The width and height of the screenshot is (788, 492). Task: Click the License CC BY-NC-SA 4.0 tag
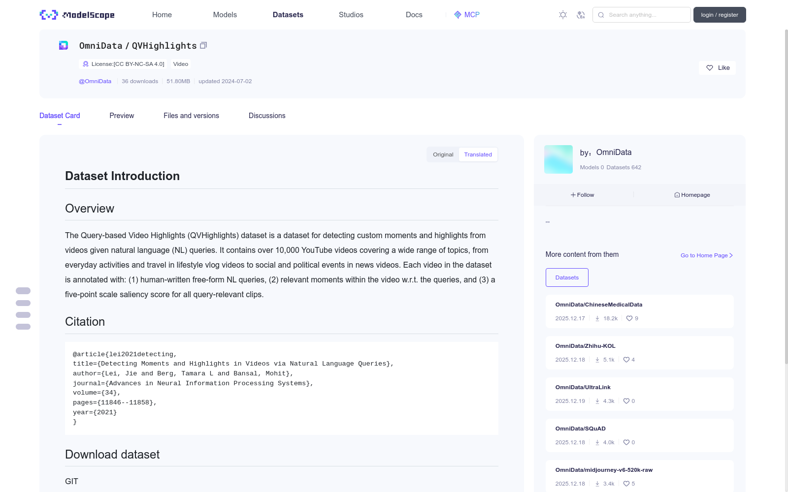122,64
